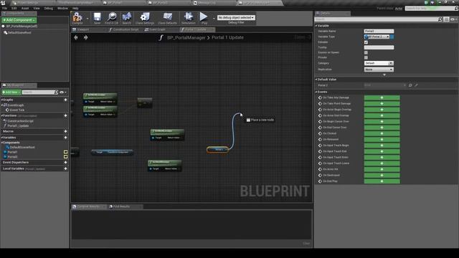Open Details view options eye icon
The height and width of the screenshot is (258, 459).
click(x=453, y=19)
